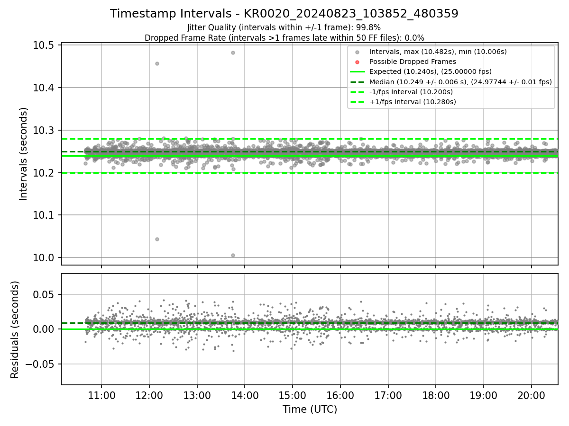
Task: Click the legend entry '-1/fps Interval (10.200s)'
Action: tap(411, 92)
